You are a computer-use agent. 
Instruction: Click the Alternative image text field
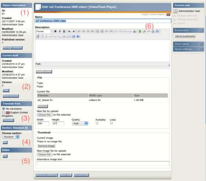point(103,163)
